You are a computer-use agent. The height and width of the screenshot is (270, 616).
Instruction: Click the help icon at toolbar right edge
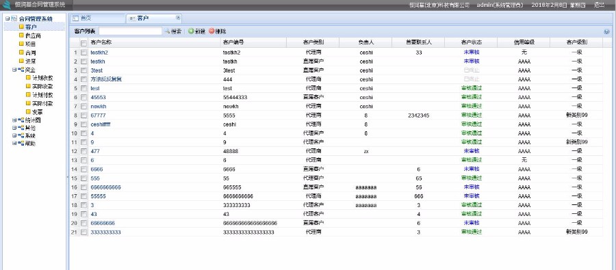coord(606,32)
